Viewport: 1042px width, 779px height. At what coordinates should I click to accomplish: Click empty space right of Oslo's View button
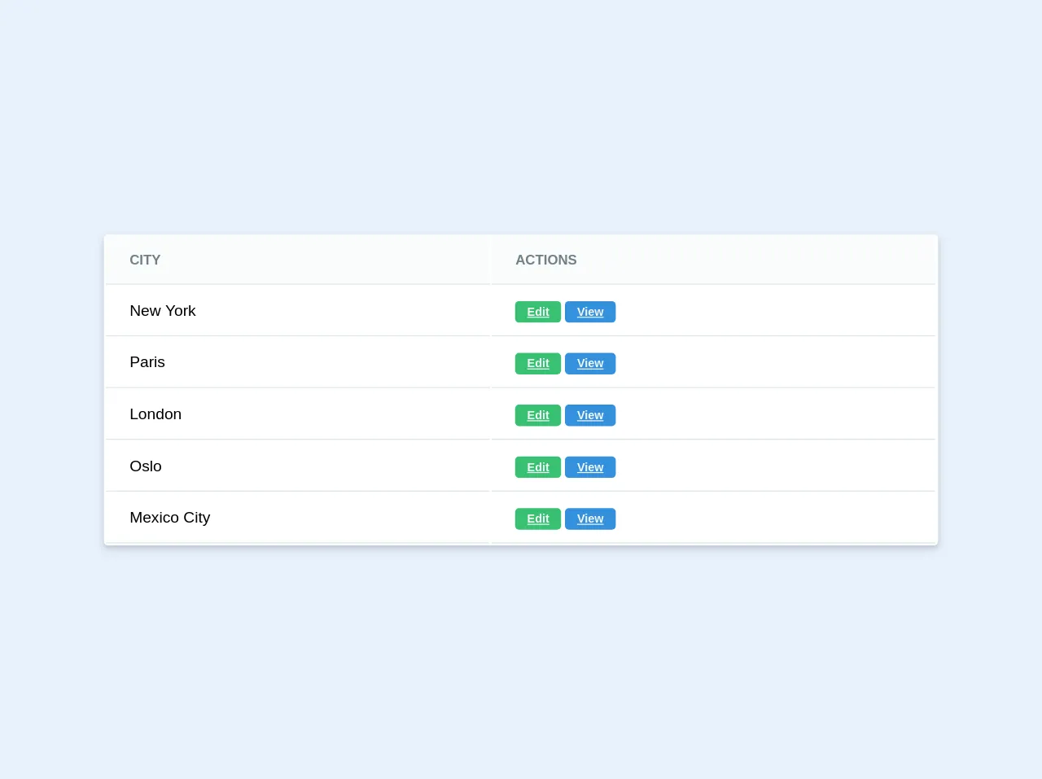click(773, 467)
